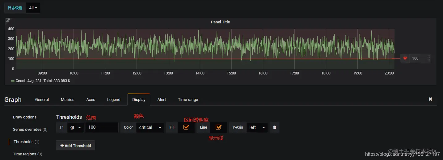The width and height of the screenshot is (443, 160).
Task: Open the Time range tab
Action: (x=188, y=99)
